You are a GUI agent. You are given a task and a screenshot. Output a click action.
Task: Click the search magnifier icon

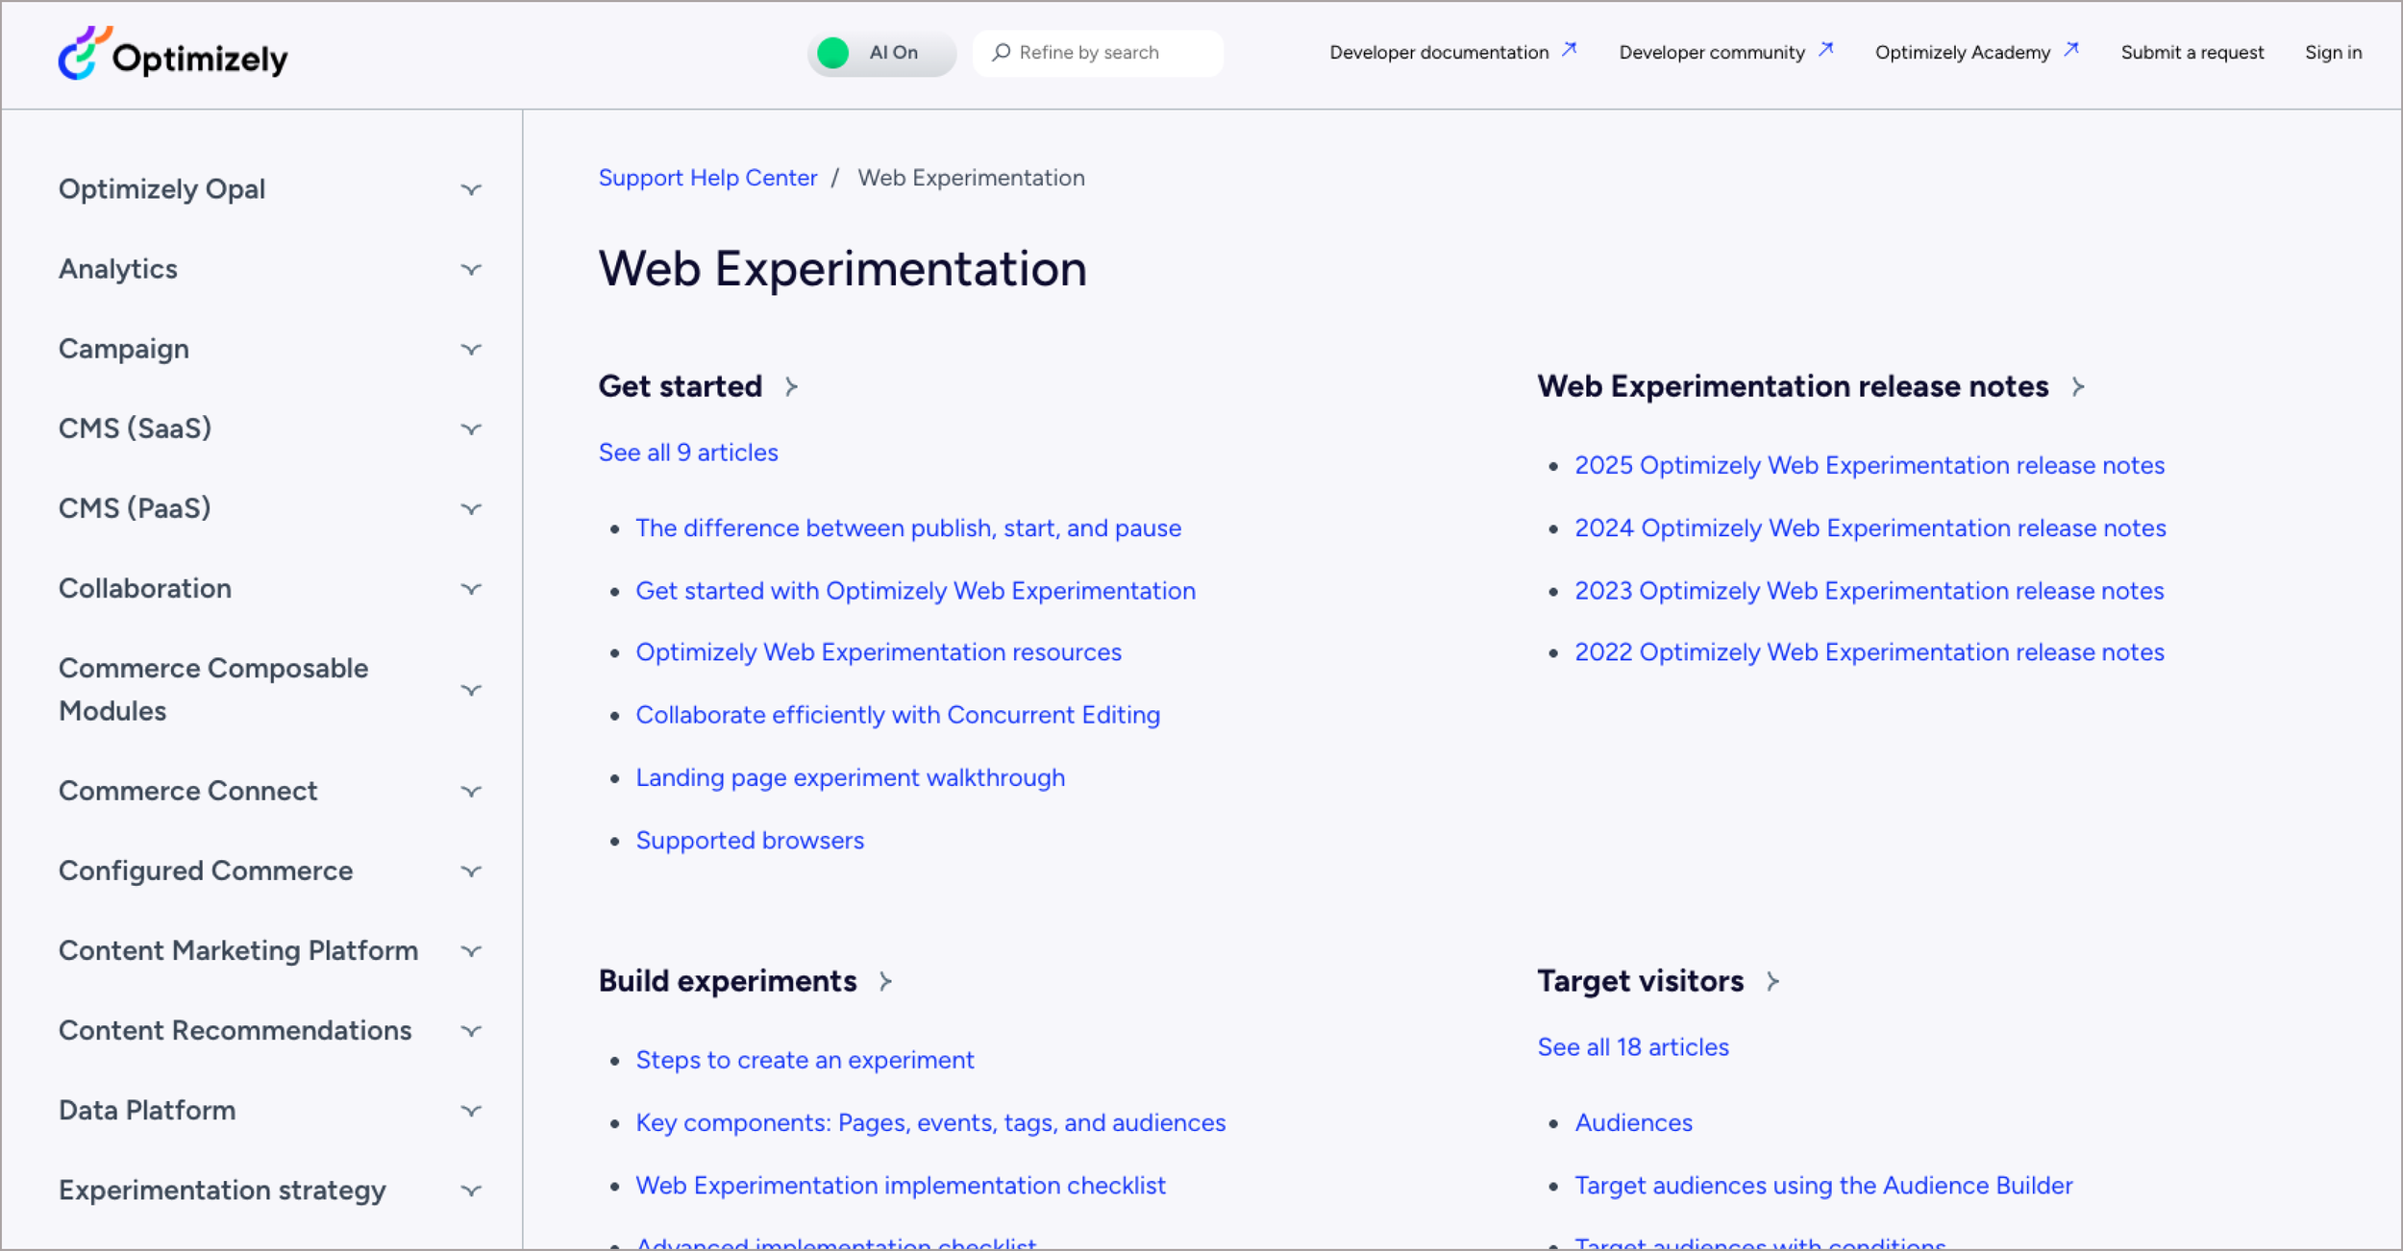[x=1001, y=52]
